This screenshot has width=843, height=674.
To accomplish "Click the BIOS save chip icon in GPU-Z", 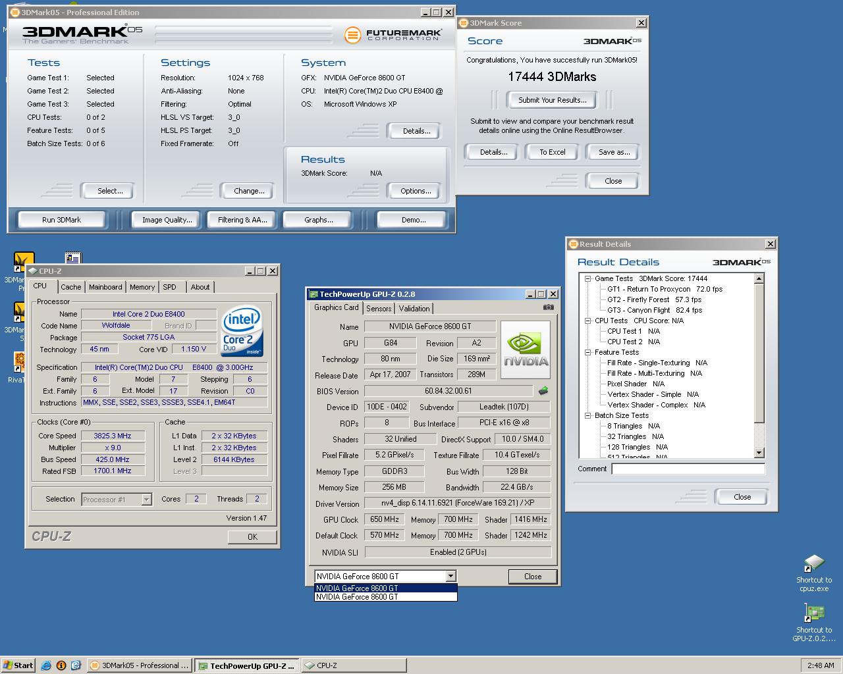I will [543, 390].
